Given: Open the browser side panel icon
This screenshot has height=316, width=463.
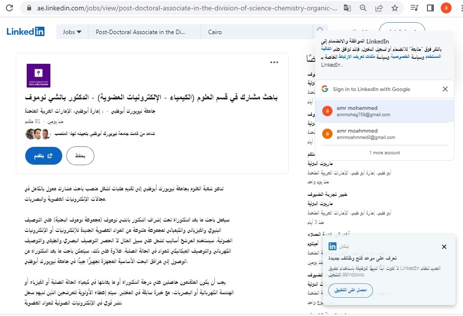Looking at the screenshot, I should [x=430, y=8].
